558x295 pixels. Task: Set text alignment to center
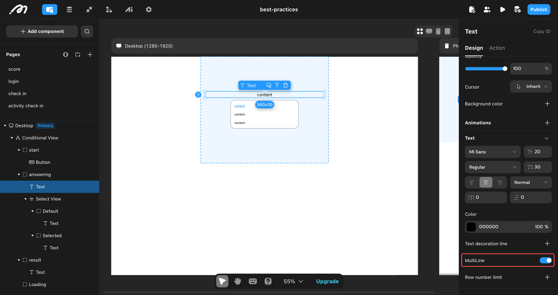[x=486, y=182]
